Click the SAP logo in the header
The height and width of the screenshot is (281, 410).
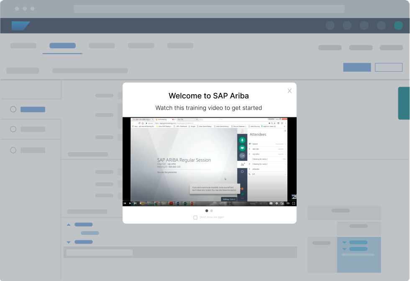(20, 26)
